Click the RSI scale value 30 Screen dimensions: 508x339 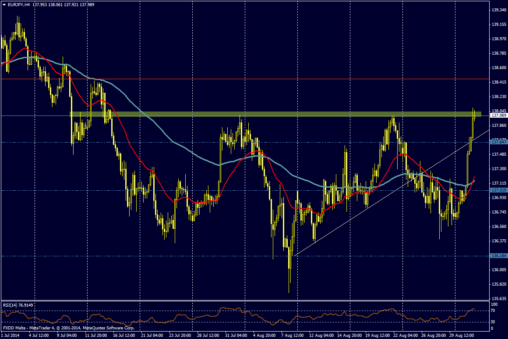point(493,322)
